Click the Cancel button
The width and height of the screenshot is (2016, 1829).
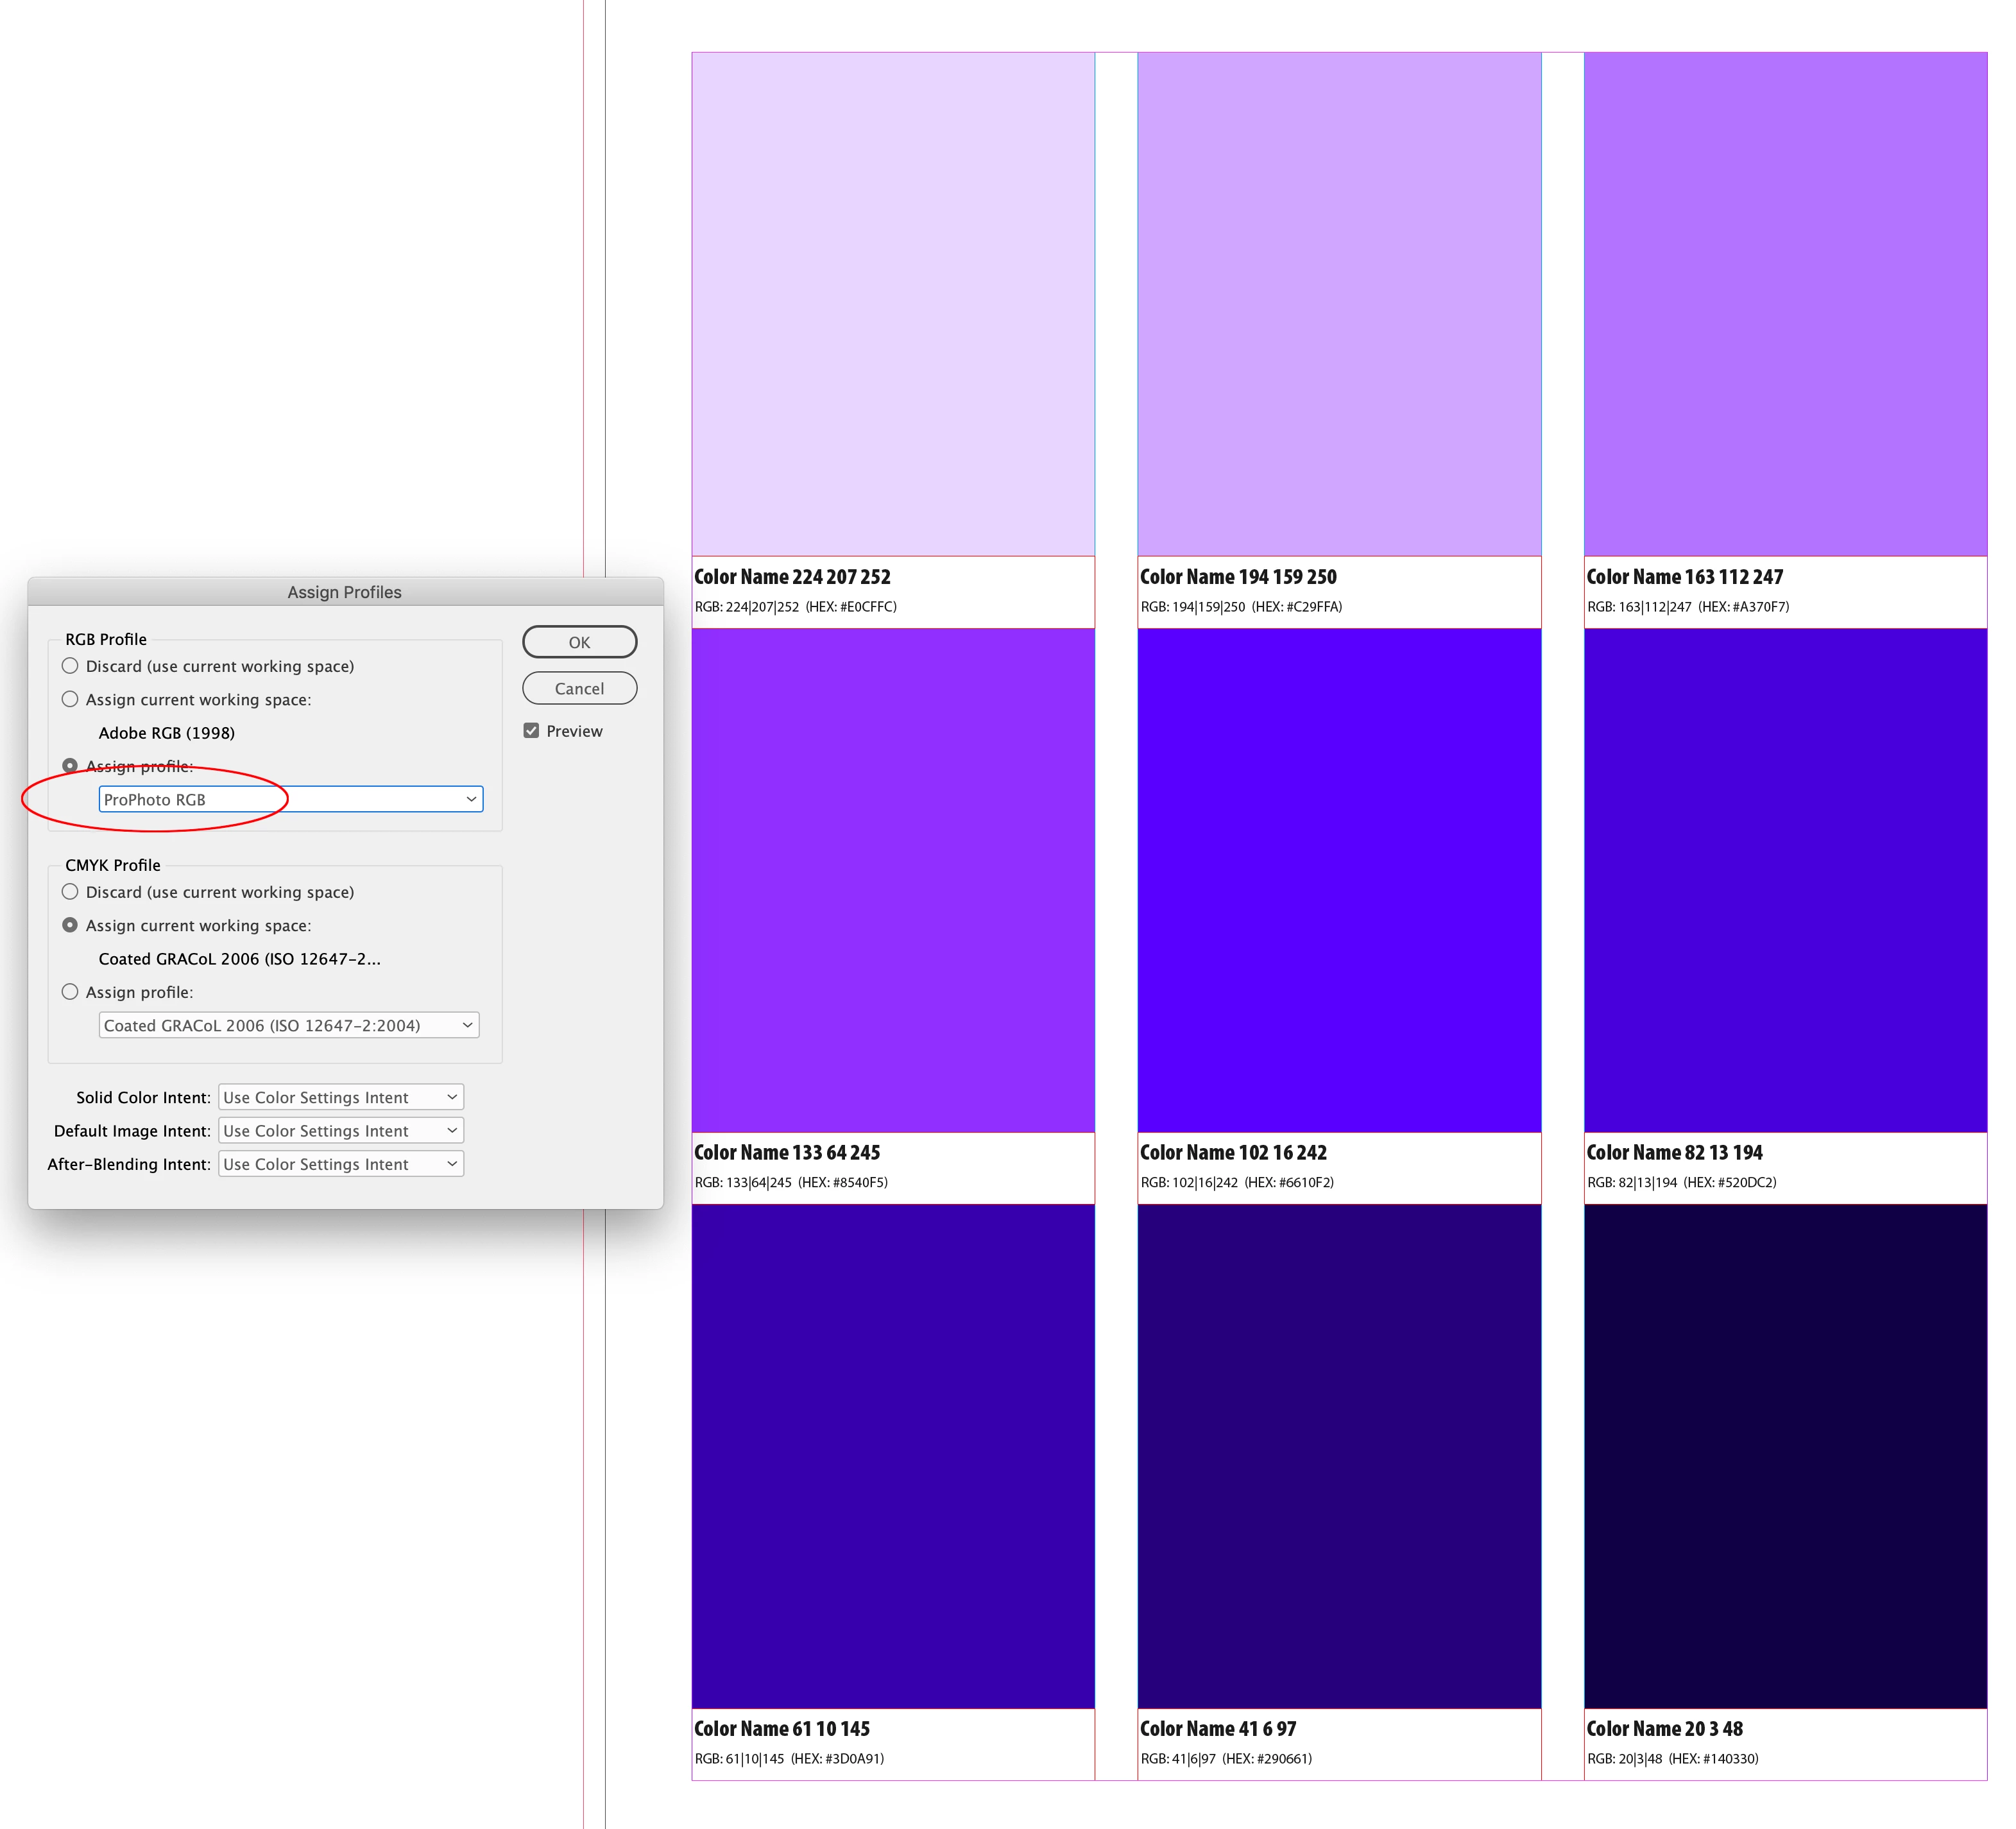[579, 688]
